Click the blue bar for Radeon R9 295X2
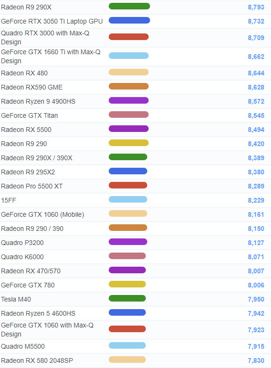The width and height of the screenshot is (271, 368). click(128, 171)
